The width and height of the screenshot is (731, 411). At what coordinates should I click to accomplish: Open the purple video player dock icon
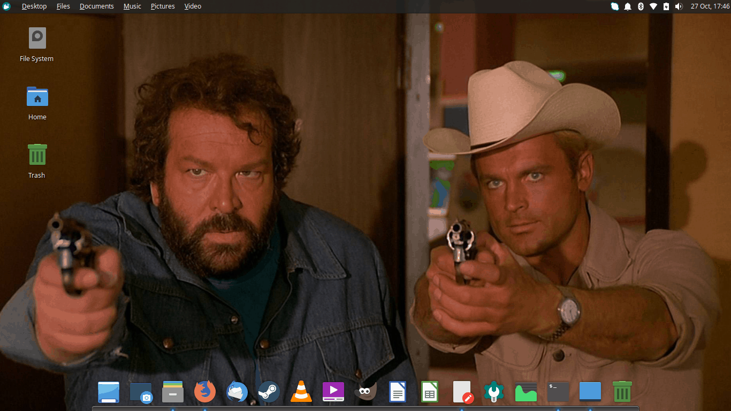(x=333, y=392)
